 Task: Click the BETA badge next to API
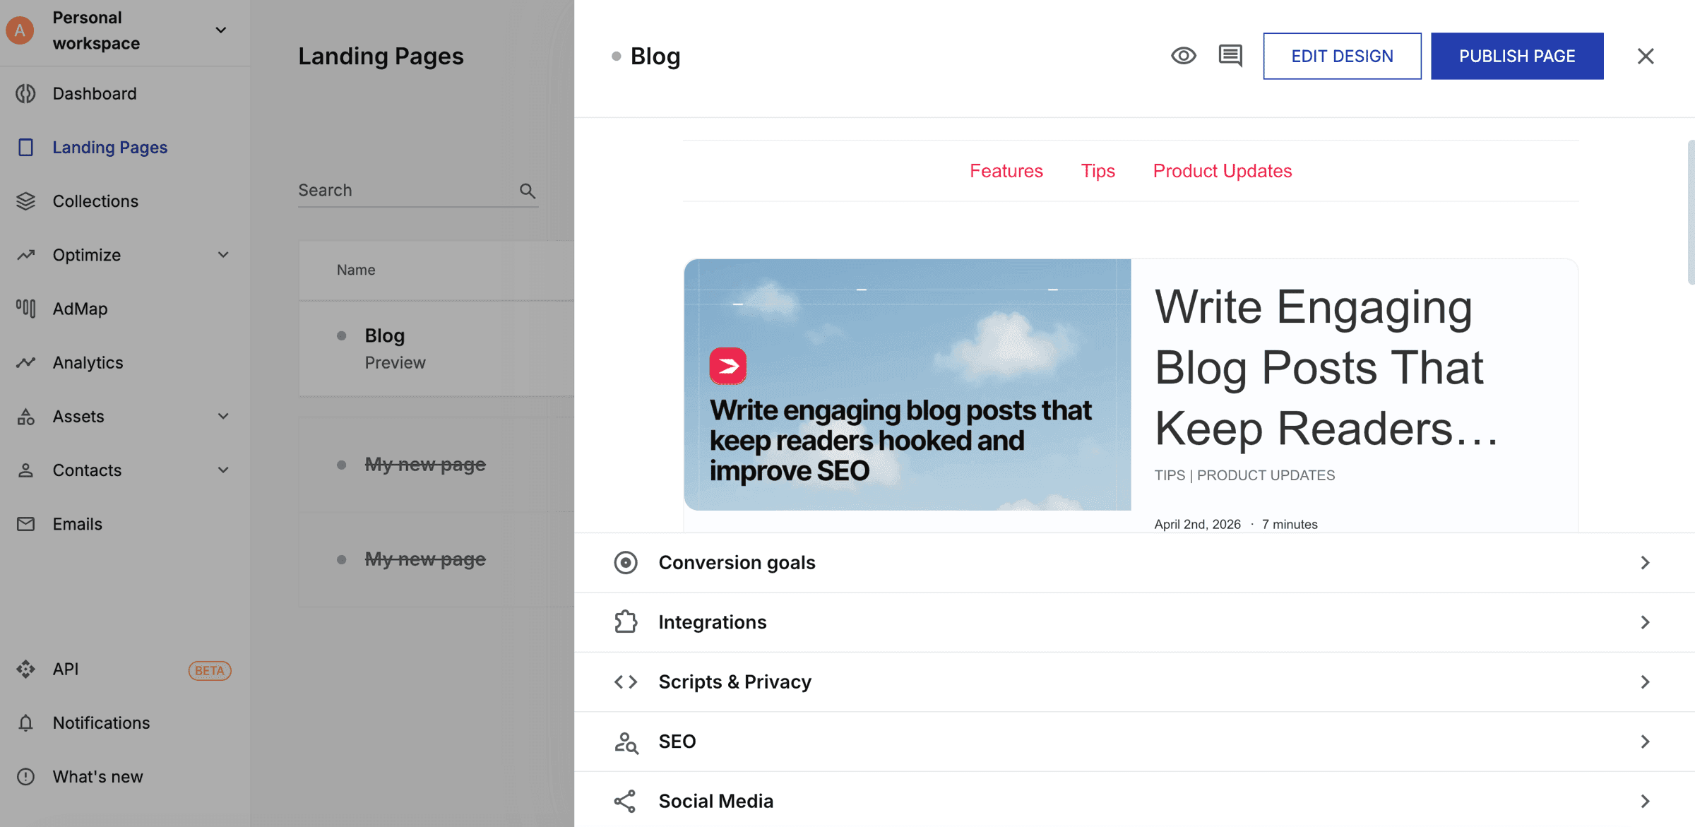tap(210, 670)
